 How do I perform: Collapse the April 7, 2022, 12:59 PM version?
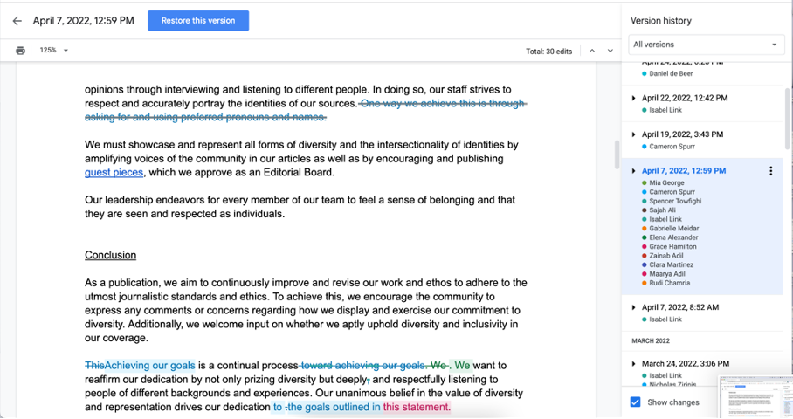tap(634, 171)
